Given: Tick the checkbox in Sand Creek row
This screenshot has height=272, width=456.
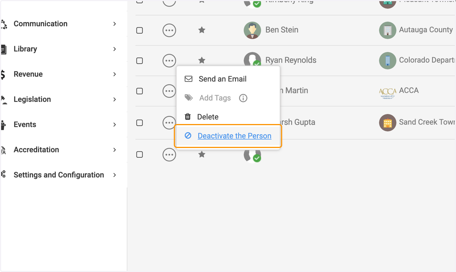Looking at the screenshot, I should [139, 123].
